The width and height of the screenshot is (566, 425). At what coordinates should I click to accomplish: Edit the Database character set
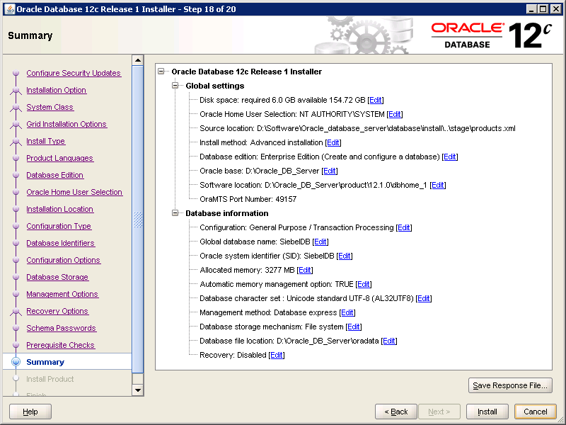tap(424, 298)
